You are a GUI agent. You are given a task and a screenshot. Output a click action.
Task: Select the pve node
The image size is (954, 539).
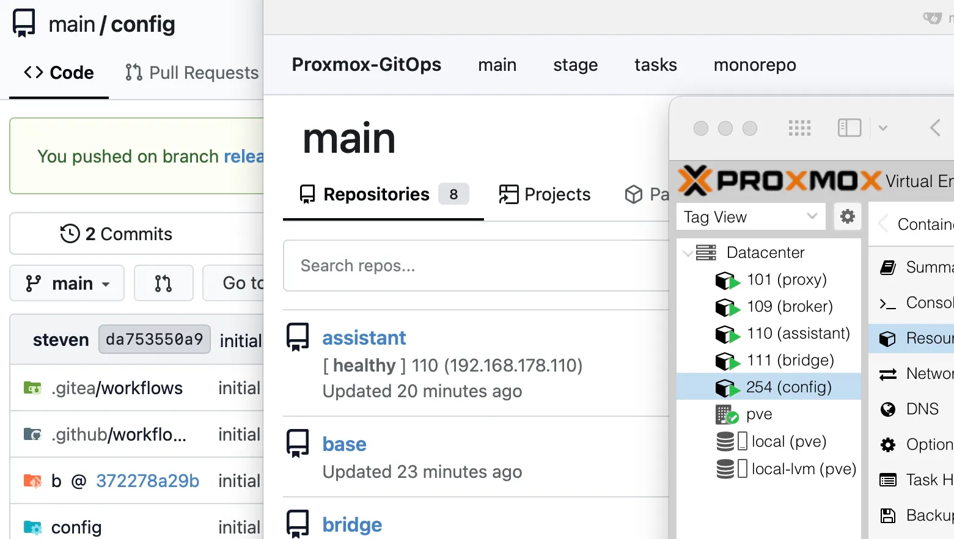click(759, 414)
